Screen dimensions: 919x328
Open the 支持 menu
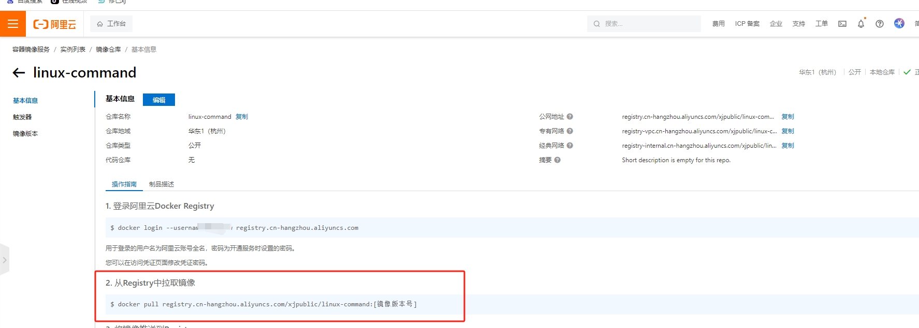(x=798, y=24)
